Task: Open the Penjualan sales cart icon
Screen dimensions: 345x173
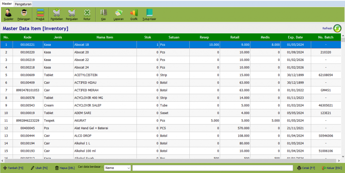Action: tap(72, 14)
